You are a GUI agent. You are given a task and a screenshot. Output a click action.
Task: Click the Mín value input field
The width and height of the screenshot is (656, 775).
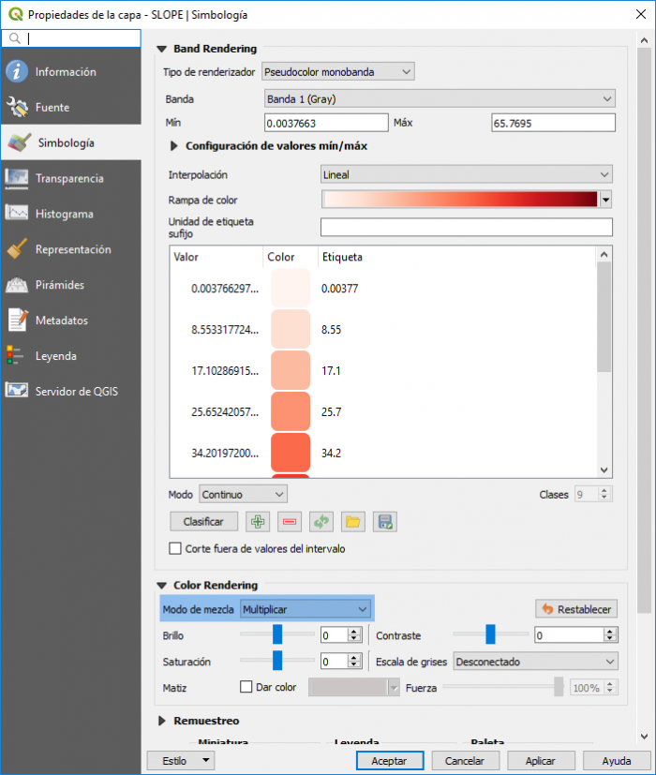pos(326,123)
